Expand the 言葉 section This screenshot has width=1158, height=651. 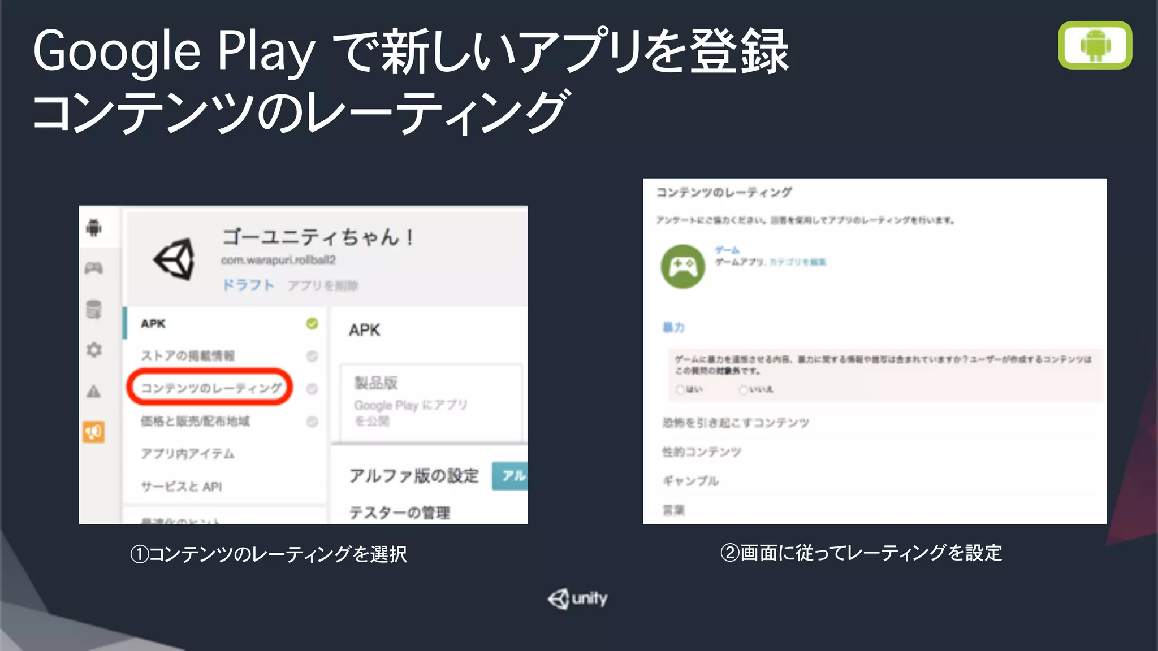pos(673,510)
